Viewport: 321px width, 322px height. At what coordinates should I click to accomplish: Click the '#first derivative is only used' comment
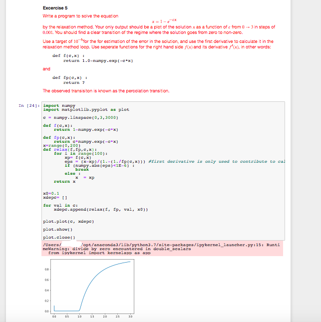(x=217, y=162)
